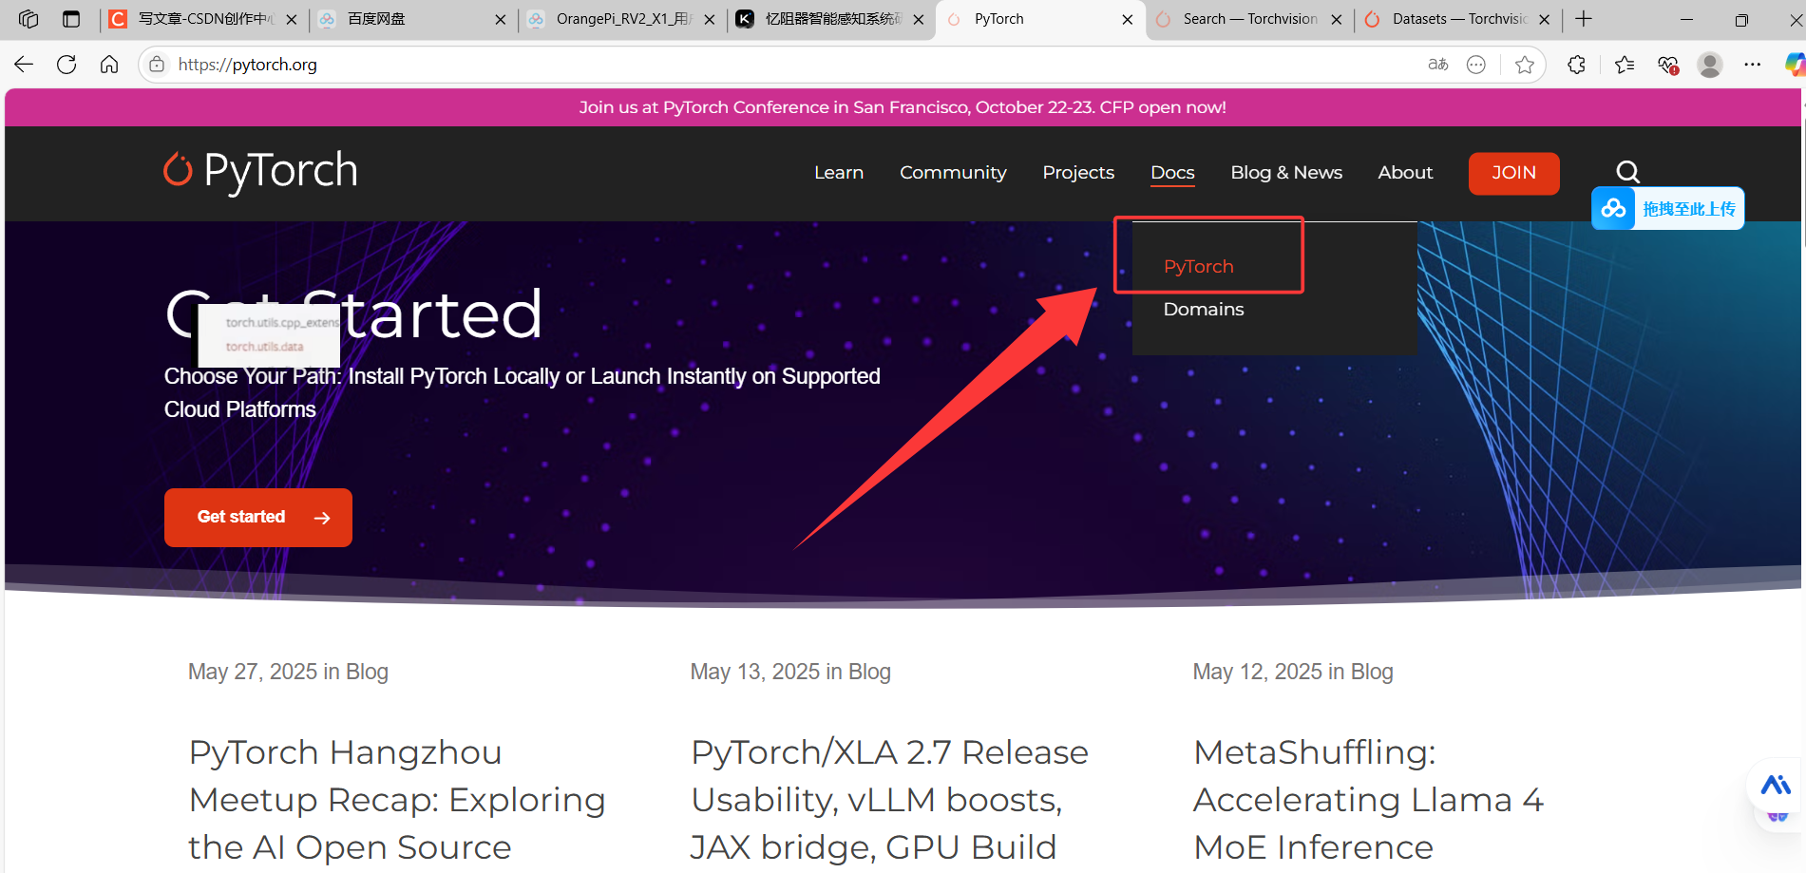Go to browser home page icon
1806x873 pixels.
point(109,65)
